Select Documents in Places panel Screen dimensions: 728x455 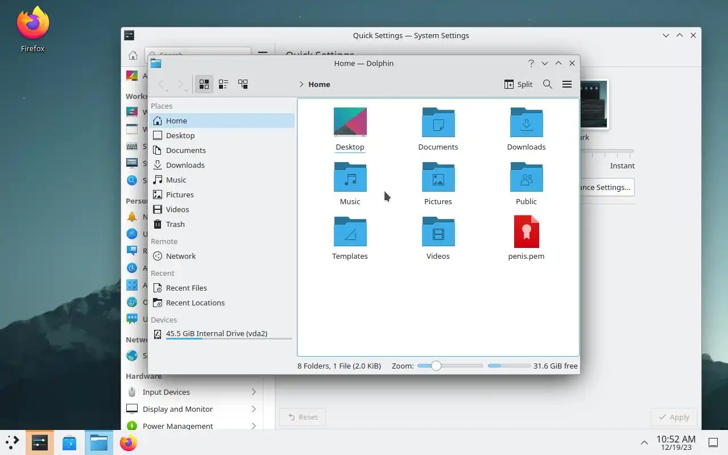tap(222, 150)
